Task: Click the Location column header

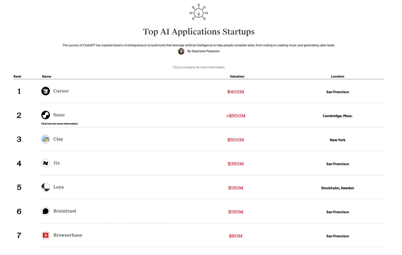Action: coord(337,76)
